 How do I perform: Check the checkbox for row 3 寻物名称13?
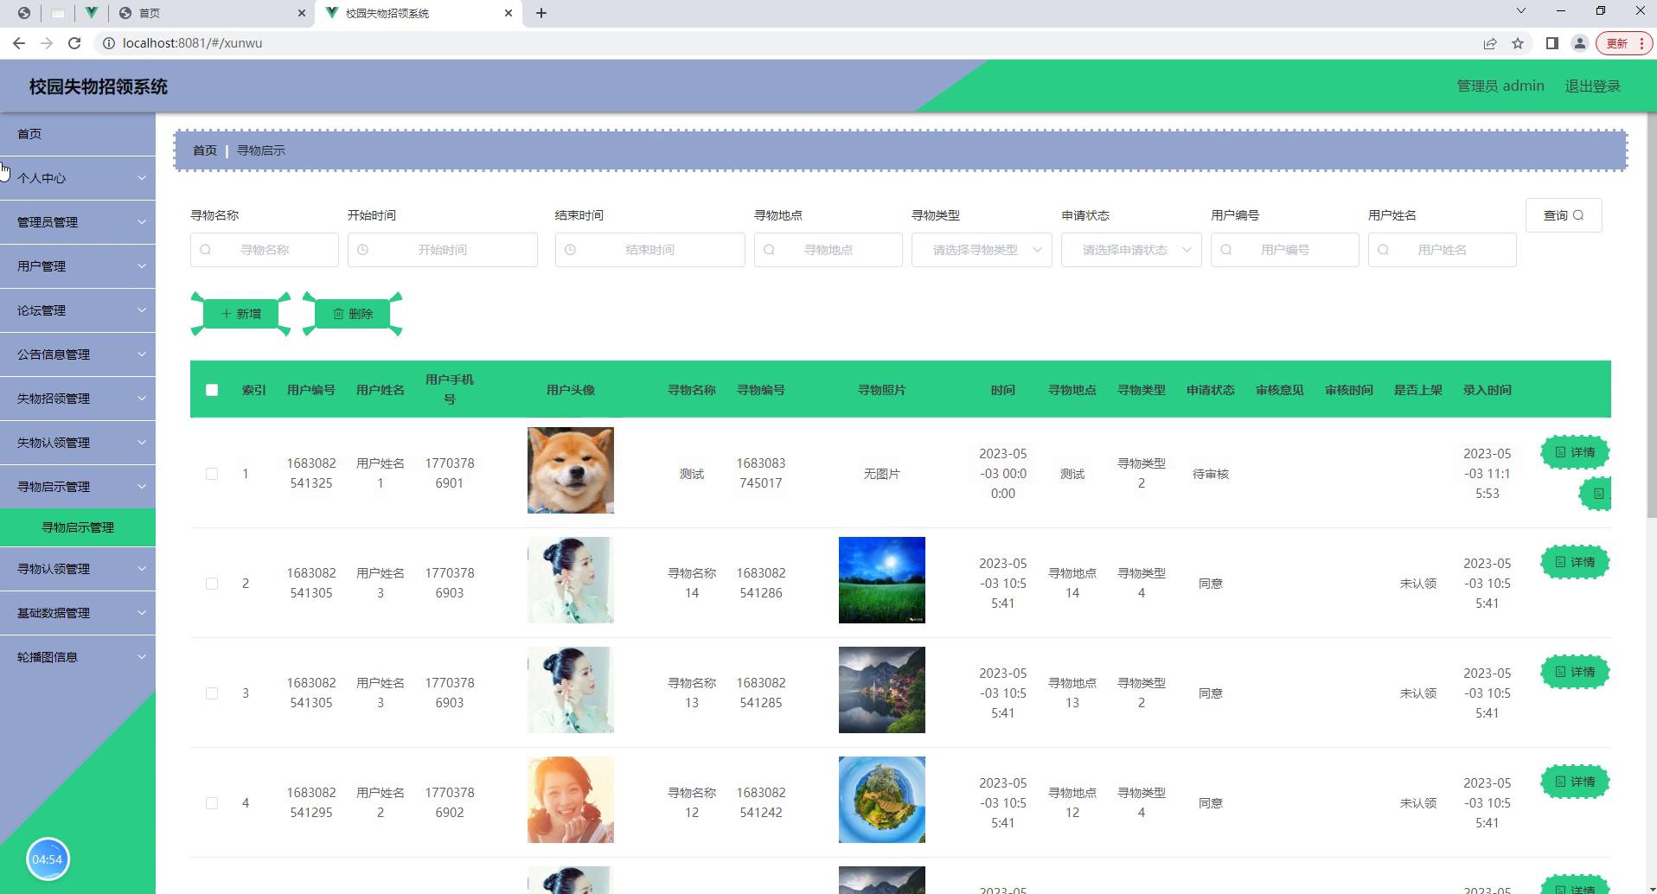tap(212, 693)
